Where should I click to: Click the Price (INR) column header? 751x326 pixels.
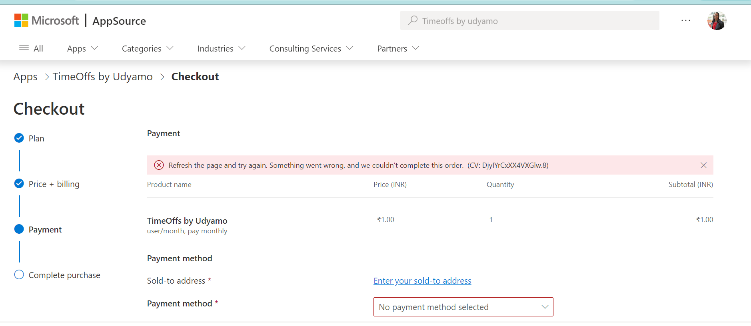(390, 185)
